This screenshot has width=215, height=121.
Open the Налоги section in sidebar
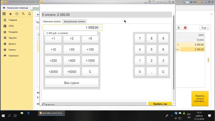tap(12, 50)
